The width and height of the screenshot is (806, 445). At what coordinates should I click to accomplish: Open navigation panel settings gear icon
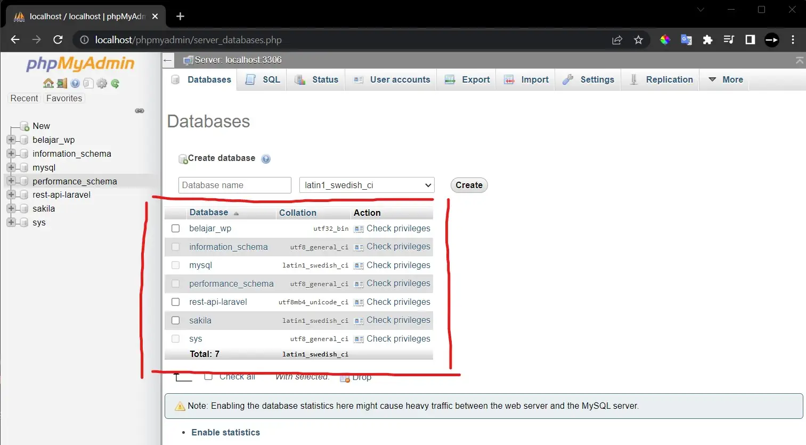point(102,83)
